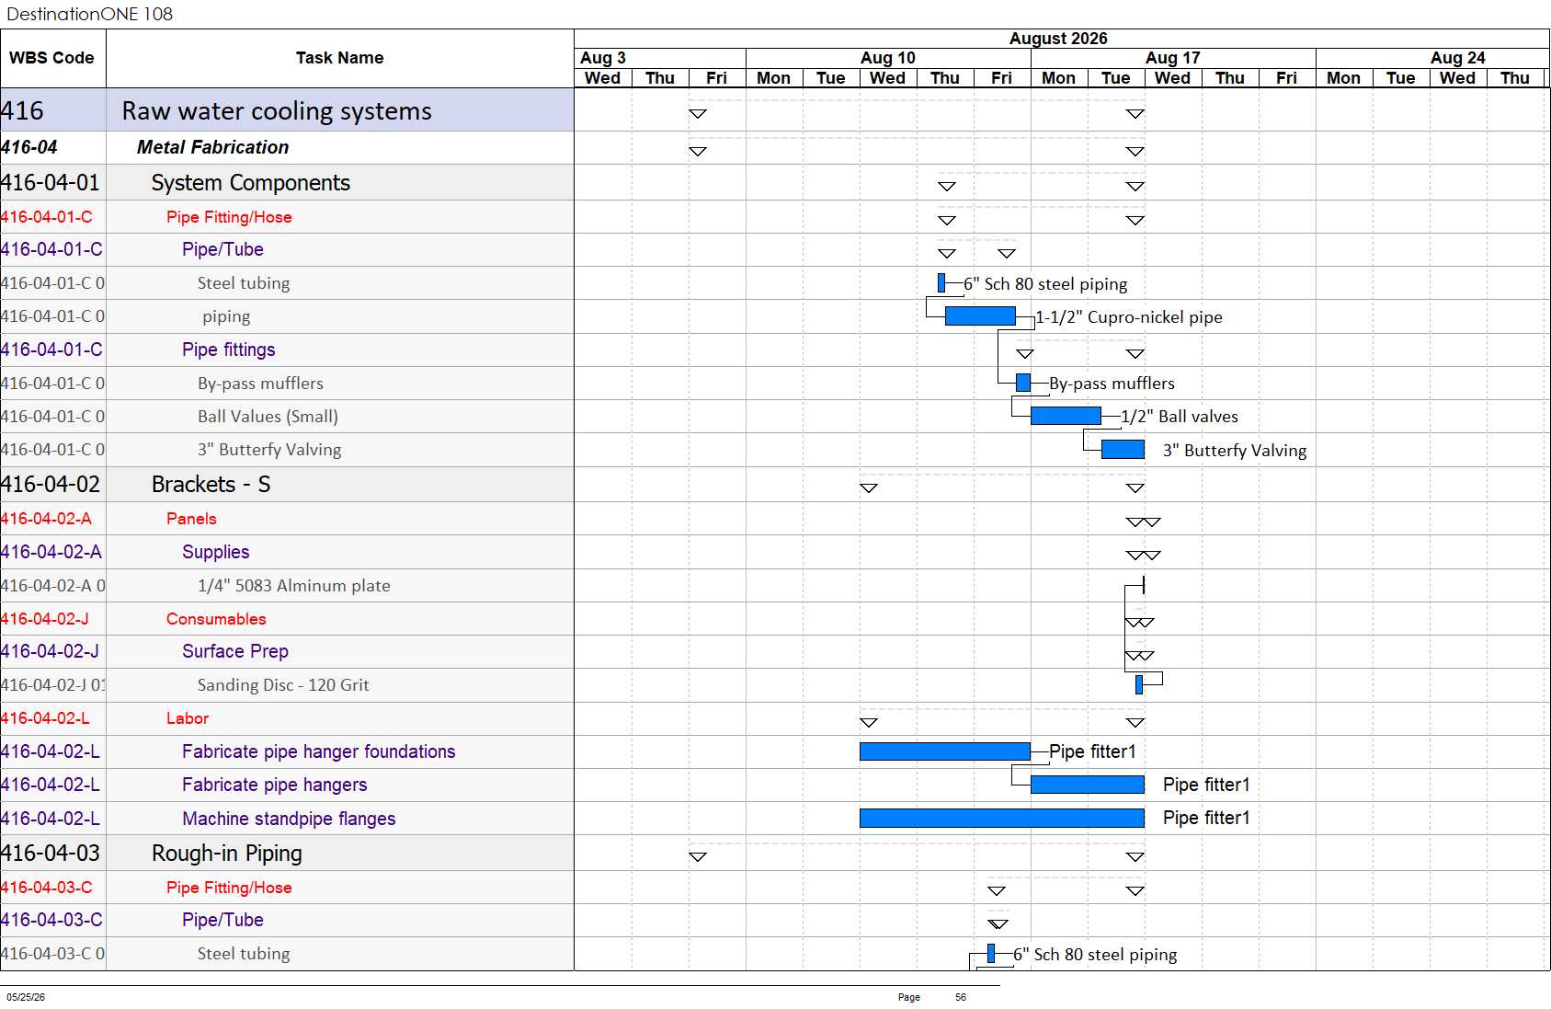Viewport: 1551px width, 1009px height.
Task: Click the 1-1/2" Cupro-nickel pipe bar label
Action: tap(1129, 317)
